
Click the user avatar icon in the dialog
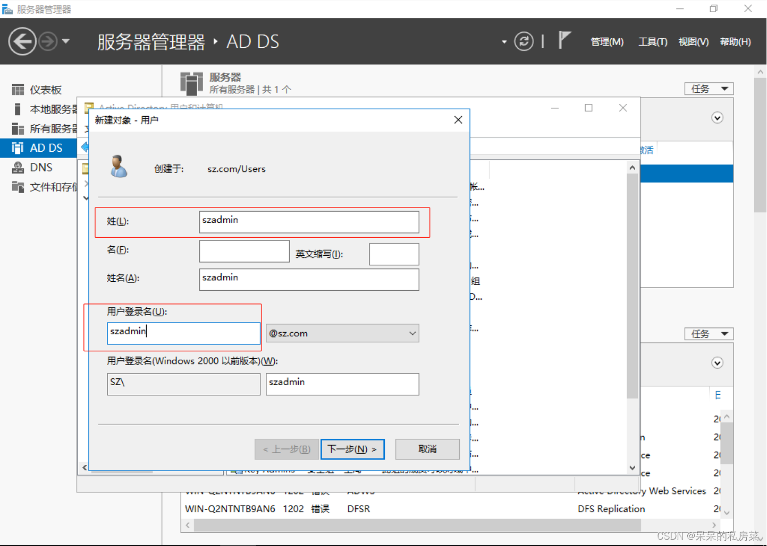[119, 167]
